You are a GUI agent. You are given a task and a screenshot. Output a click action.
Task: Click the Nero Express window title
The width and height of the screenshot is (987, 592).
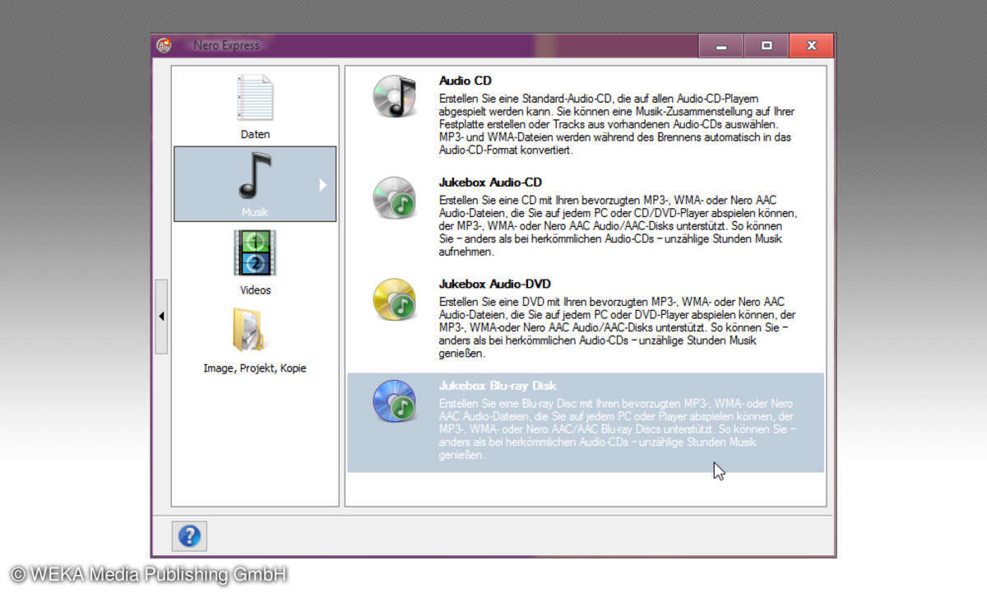(226, 45)
